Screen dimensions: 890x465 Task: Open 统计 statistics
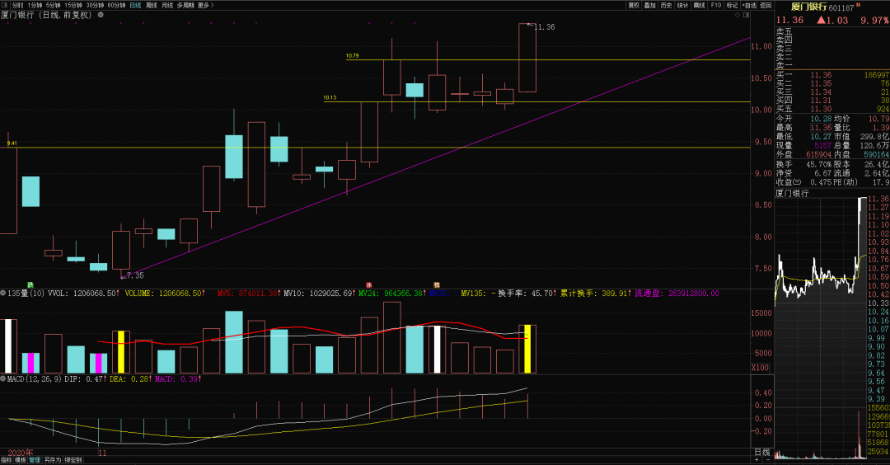[x=683, y=5]
